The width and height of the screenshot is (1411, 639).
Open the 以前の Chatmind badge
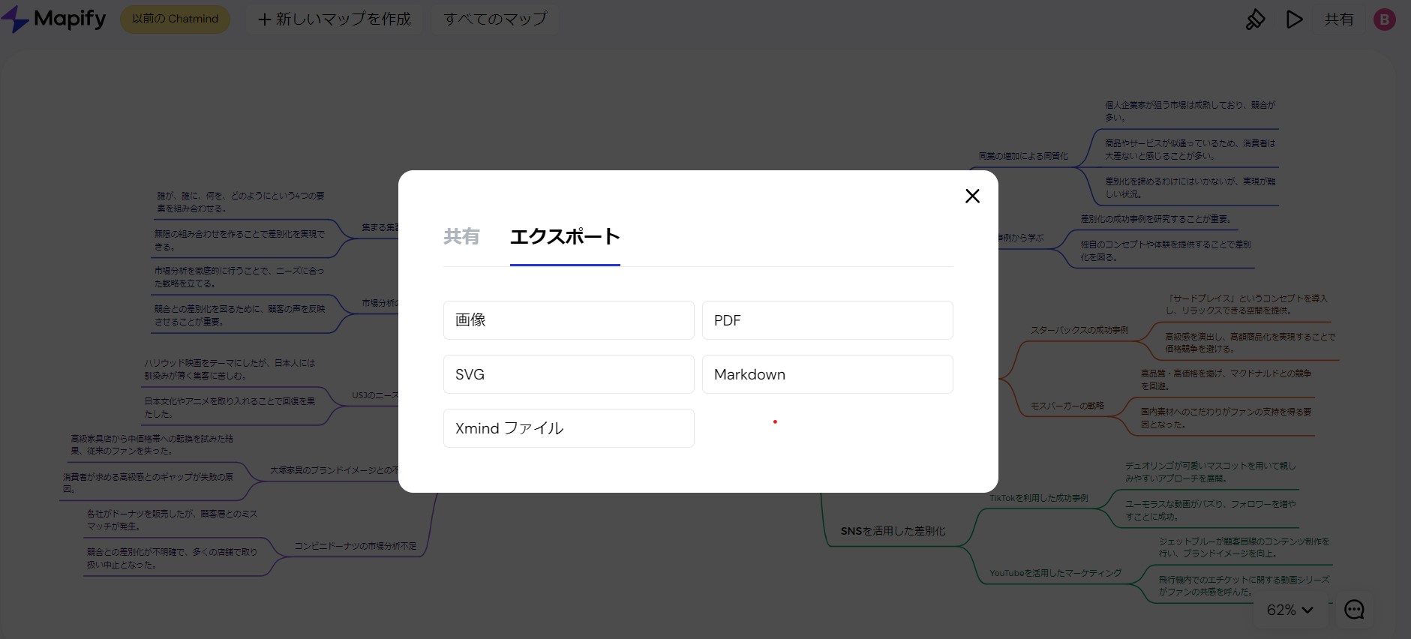click(x=176, y=19)
